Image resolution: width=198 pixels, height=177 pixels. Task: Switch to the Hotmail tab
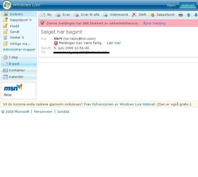188,5
